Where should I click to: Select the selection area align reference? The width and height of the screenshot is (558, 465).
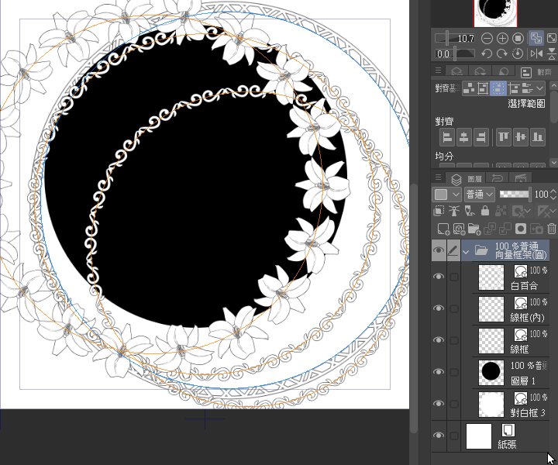pyautogui.click(x=498, y=88)
